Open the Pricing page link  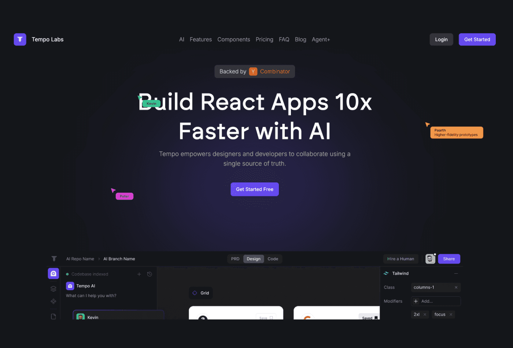pos(264,40)
